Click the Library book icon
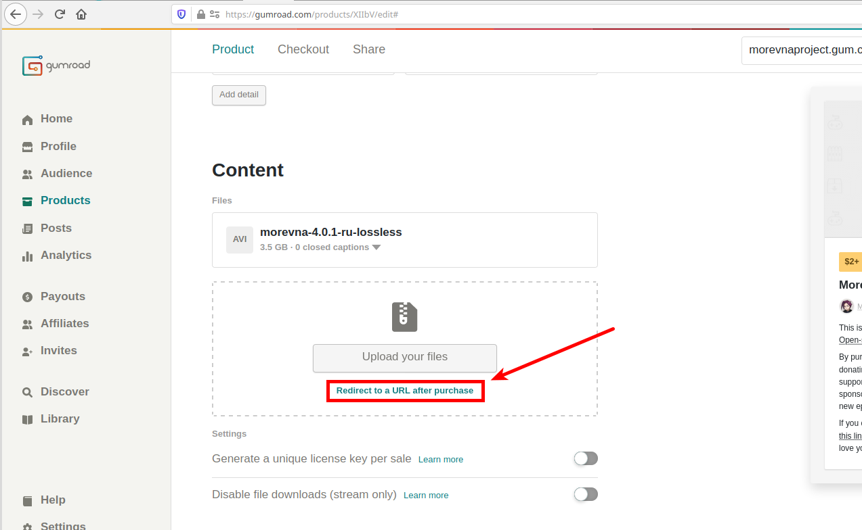Viewport: 862px width, 530px height. [x=27, y=419]
